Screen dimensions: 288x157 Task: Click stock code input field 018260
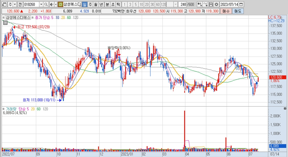pos(31,4)
